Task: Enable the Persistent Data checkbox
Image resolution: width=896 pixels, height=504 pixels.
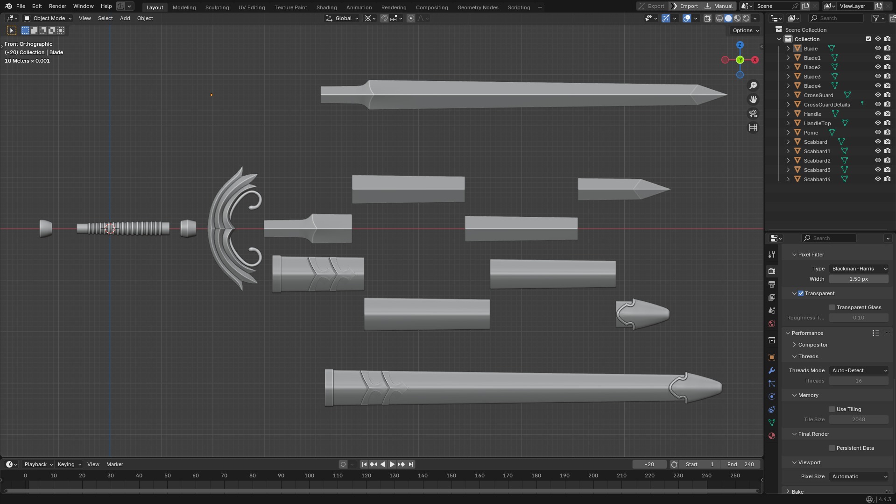Action: (832, 448)
